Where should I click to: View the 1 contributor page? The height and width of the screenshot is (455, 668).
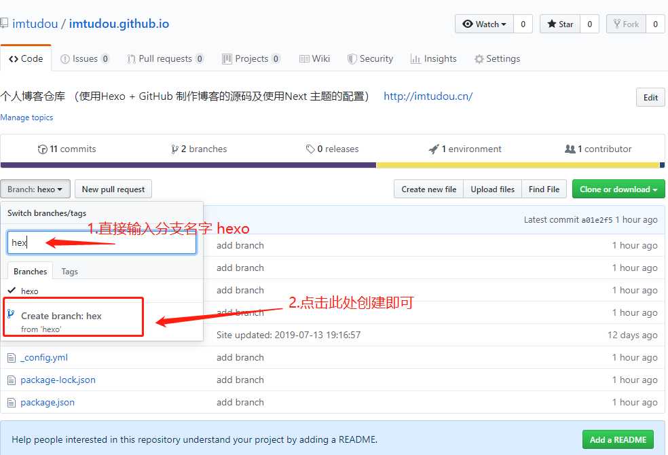pyautogui.click(x=598, y=149)
